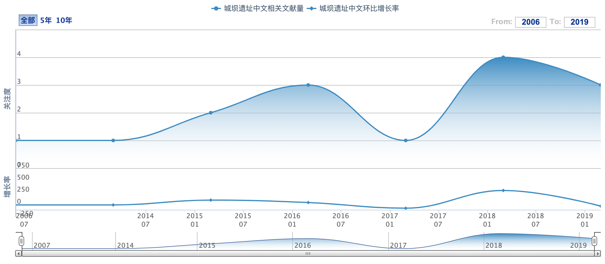The image size is (605, 264).
Task: Click the growth rate diamond marker in 2015
Action: [211, 200]
